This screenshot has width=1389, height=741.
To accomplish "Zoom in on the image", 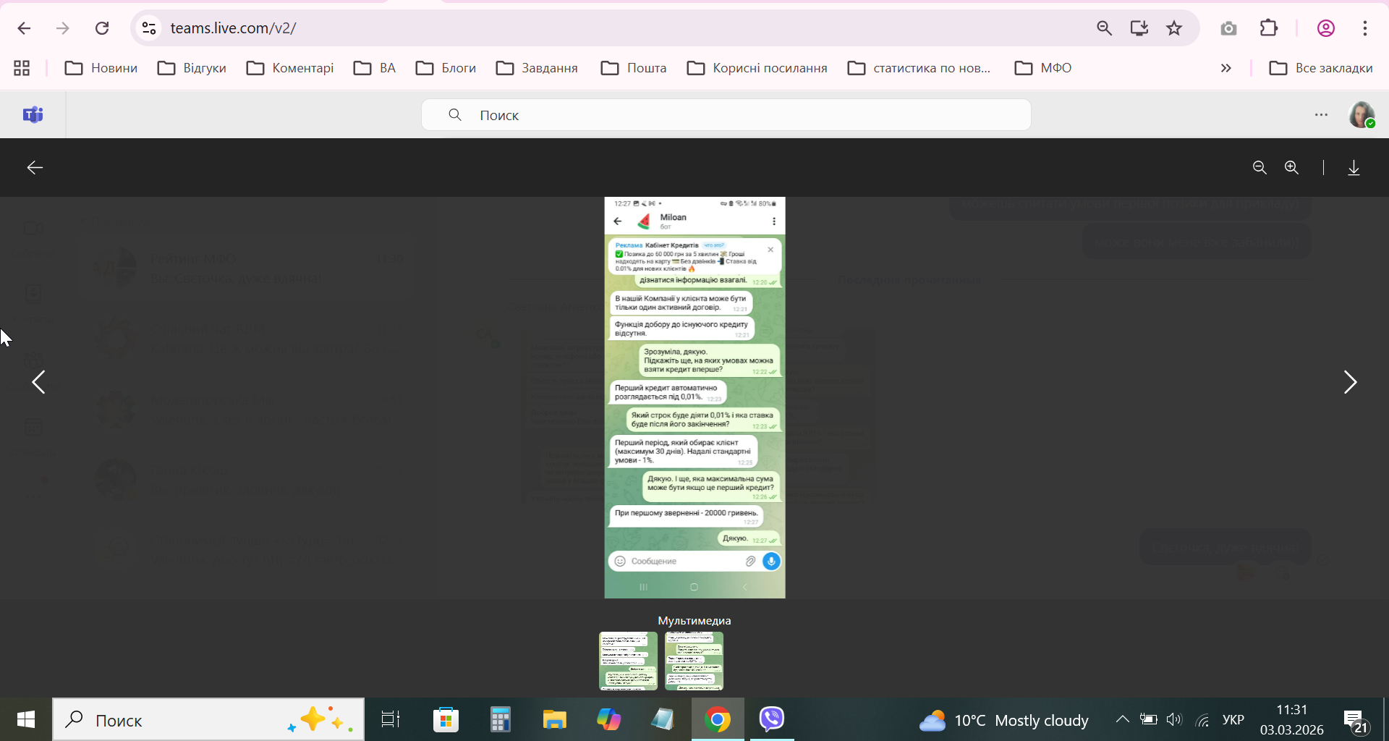I will 1291,168.
